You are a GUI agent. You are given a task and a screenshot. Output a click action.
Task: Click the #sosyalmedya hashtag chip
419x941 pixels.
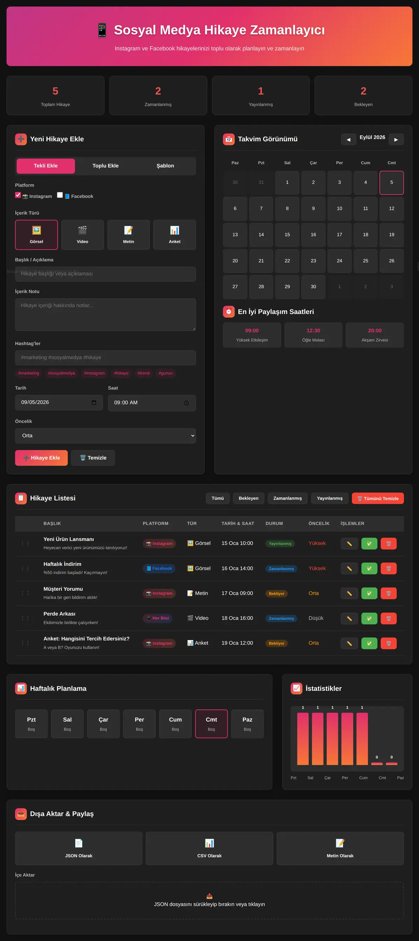tap(61, 373)
